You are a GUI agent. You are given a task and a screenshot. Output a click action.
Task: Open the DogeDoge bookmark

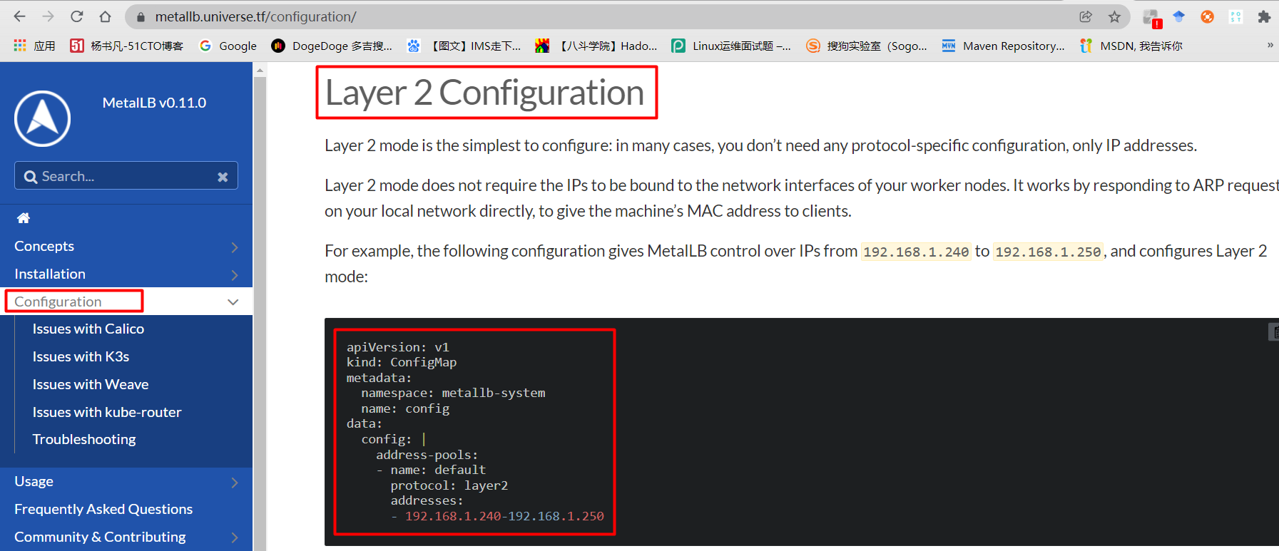click(x=332, y=46)
